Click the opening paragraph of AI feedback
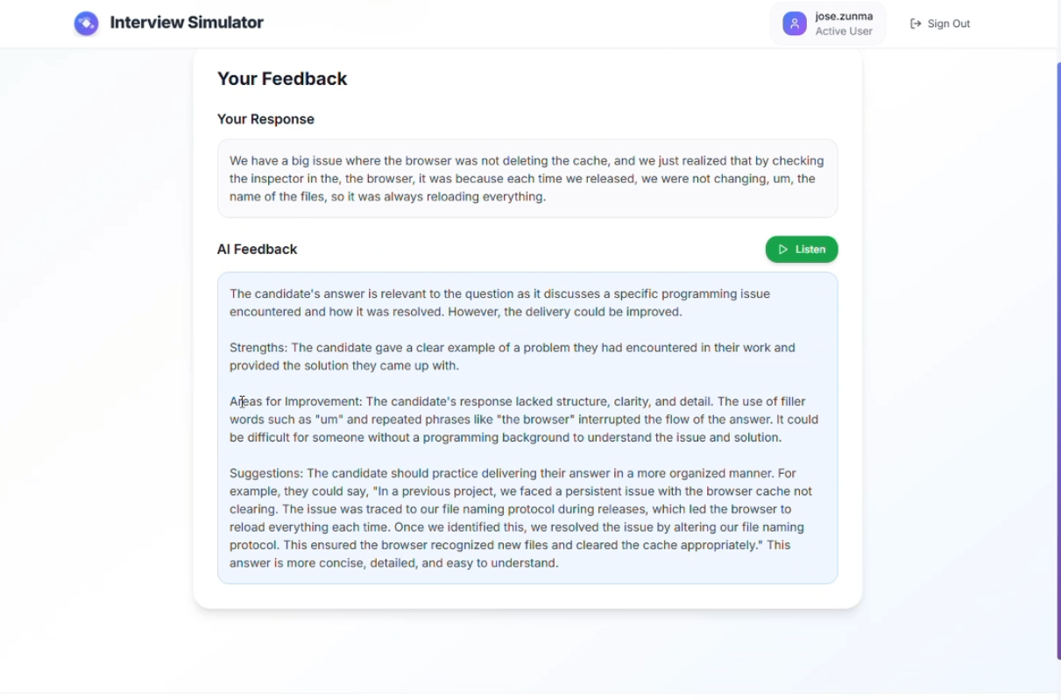 (x=499, y=302)
